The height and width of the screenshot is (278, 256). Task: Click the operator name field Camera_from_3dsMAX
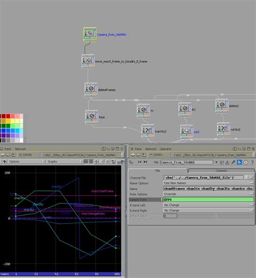[x=186, y=162]
